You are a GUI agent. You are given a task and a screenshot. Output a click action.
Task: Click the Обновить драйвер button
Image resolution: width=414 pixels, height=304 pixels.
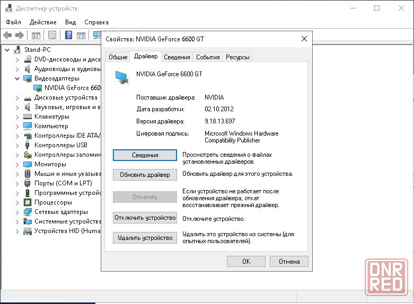145,175
